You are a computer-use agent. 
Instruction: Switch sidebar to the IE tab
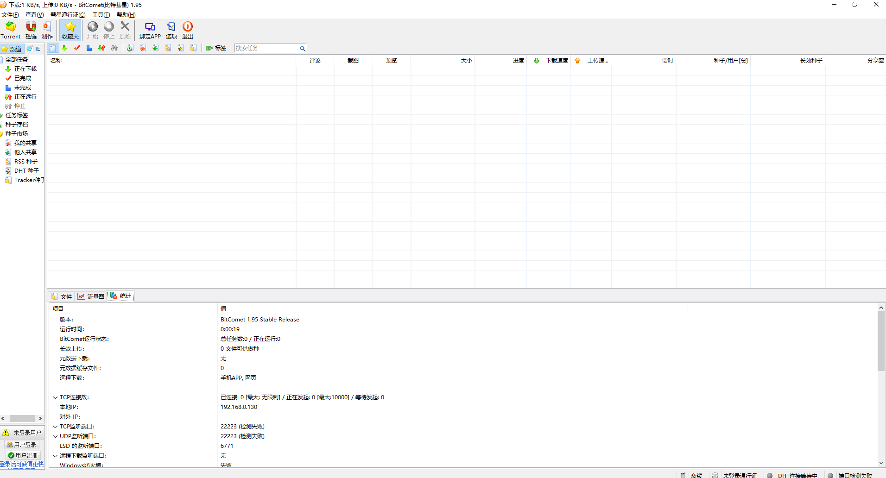click(34, 49)
